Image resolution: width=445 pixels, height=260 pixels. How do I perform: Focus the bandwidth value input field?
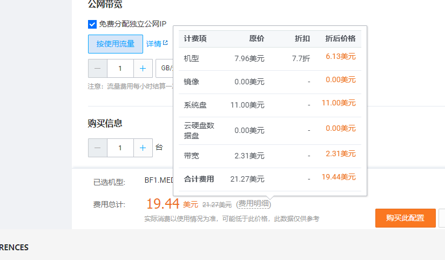(120, 69)
